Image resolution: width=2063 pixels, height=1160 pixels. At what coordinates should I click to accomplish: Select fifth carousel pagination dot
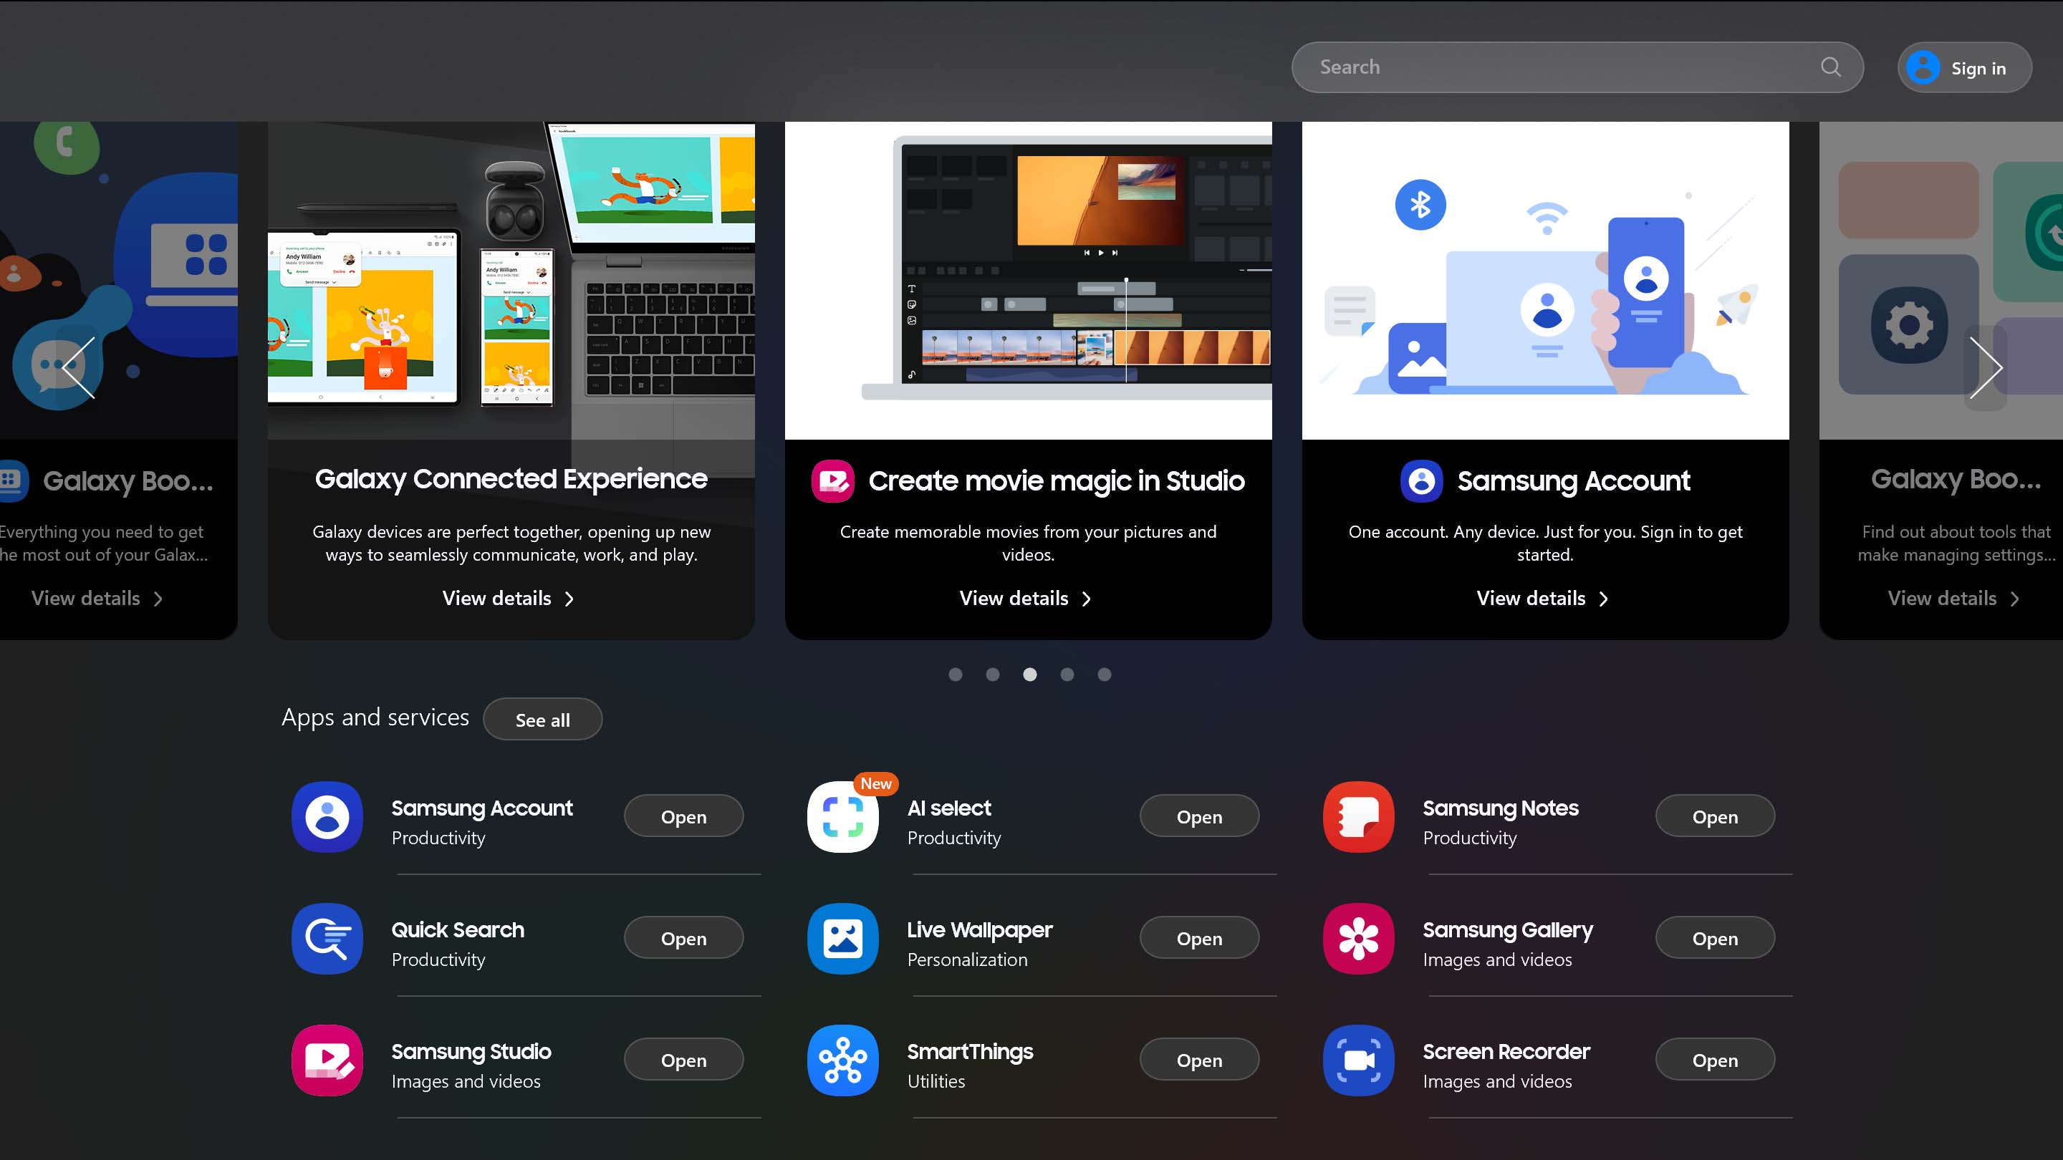point(1105,673)
